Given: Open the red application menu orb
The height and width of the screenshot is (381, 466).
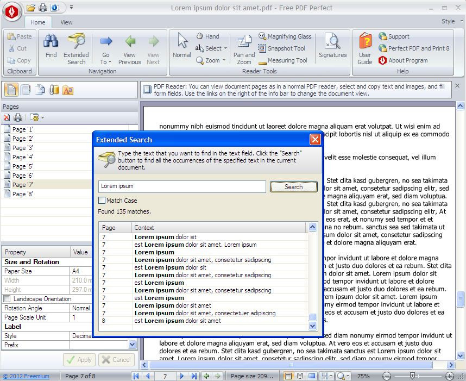Looking at the screenshot, I should pyautogui.click(x=11, y=11).
